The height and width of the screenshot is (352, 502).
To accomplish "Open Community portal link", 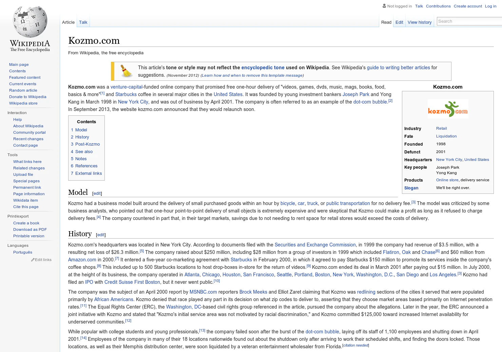I will pos(30,132).
